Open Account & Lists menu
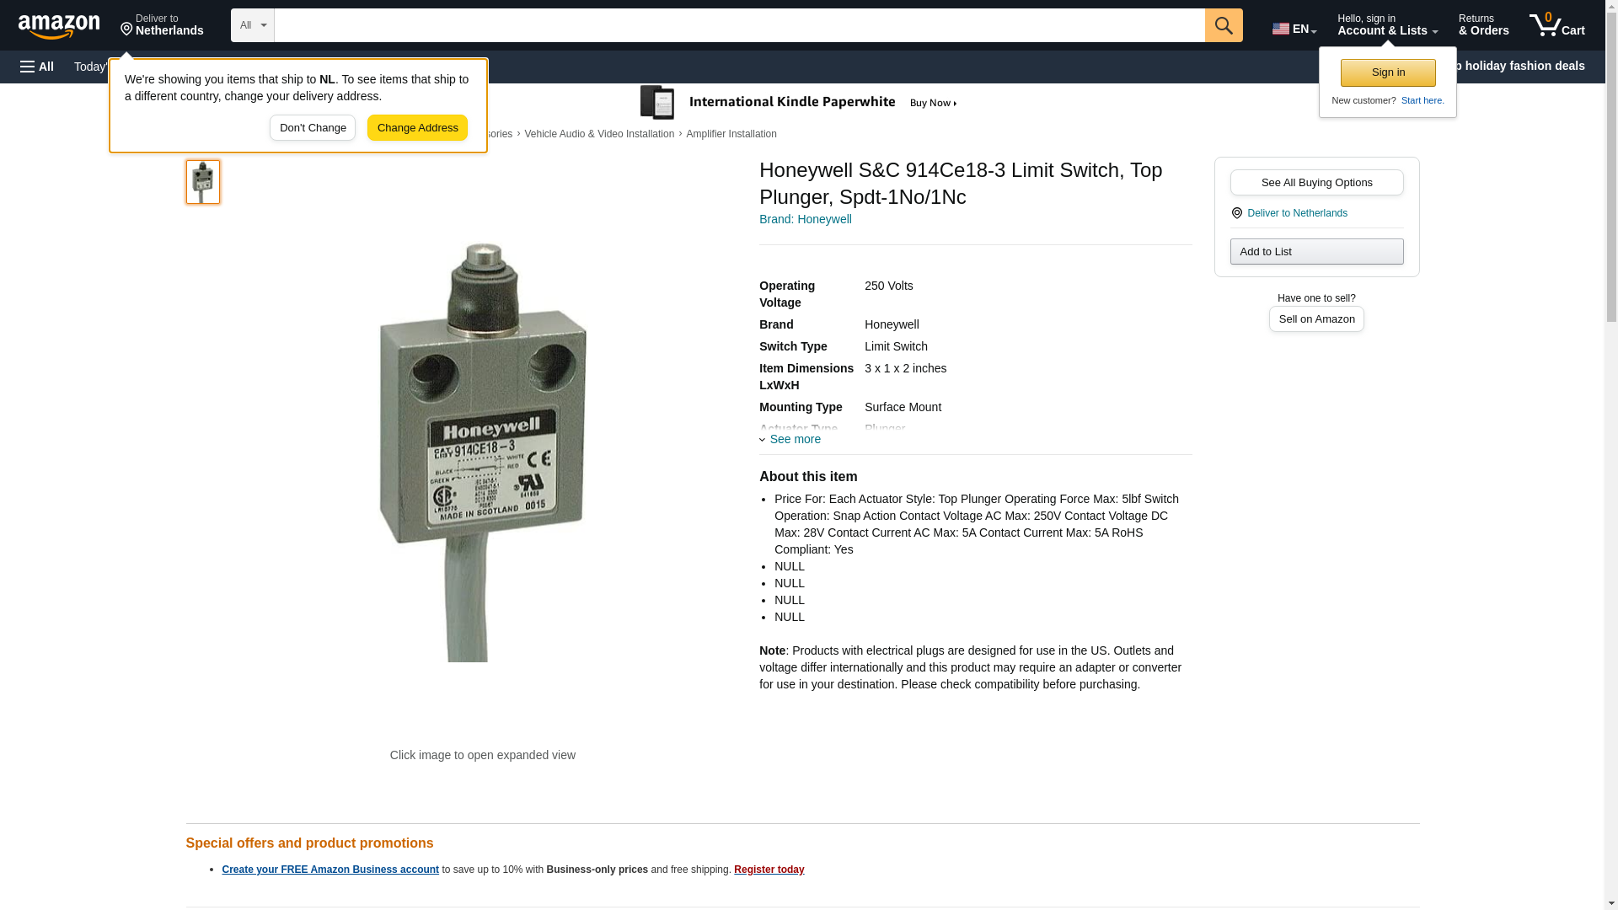The image size is (1618, 910). (1387, 24)
